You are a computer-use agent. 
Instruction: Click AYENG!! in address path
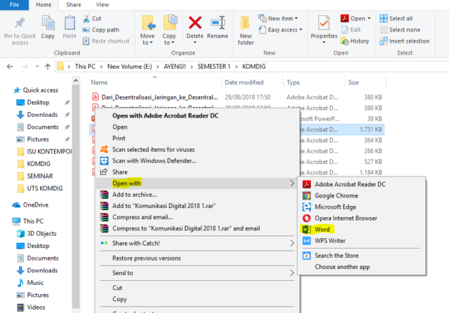click(175, 67)
